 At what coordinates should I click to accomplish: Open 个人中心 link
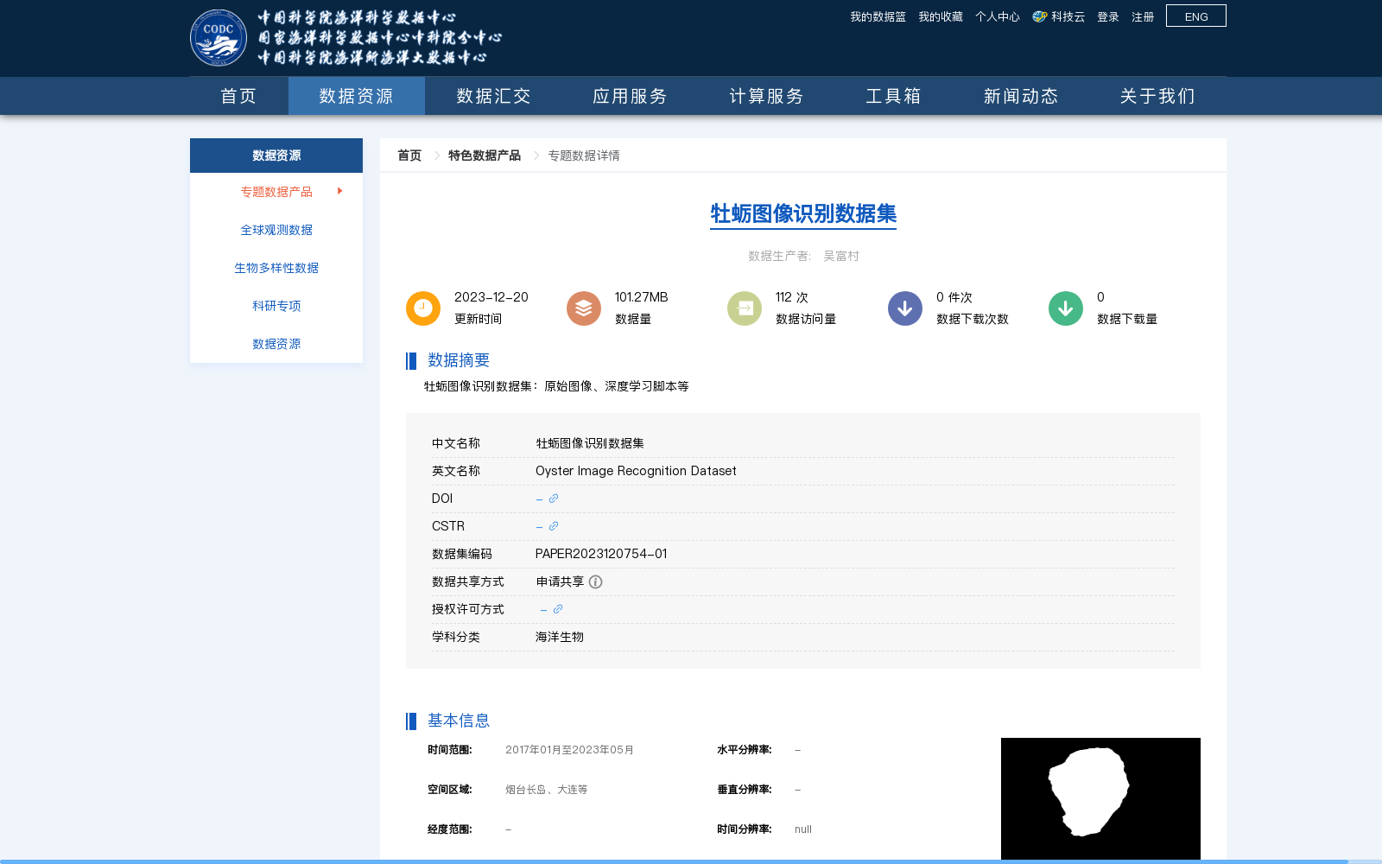point(998,17)
